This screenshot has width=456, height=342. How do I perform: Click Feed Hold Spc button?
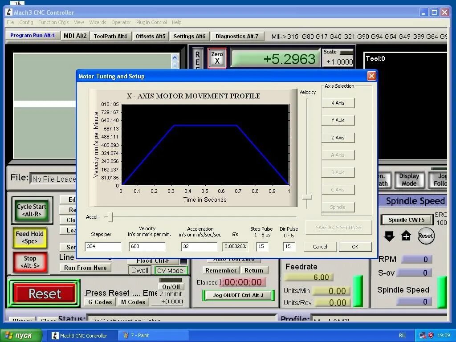pos(30,237)
